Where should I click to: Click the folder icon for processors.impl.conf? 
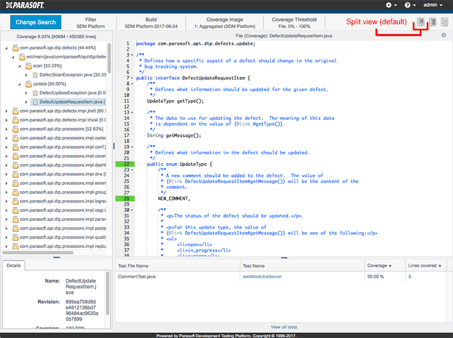coord(15,147)
